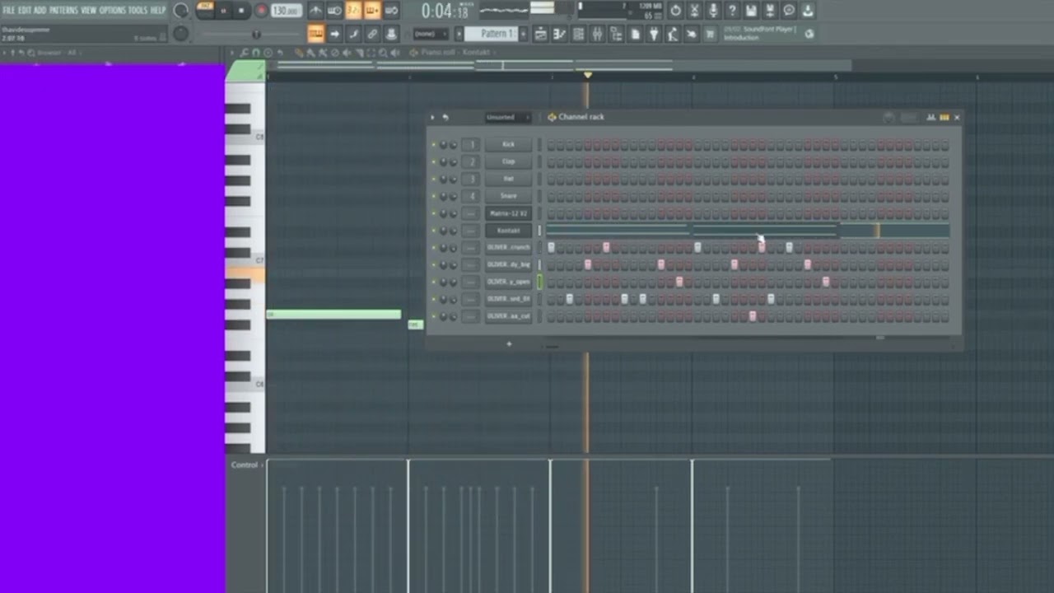Mute the Kontakt channel green LED
Viewport: 1054px width, 593px height.
click(x=434, y=231)
